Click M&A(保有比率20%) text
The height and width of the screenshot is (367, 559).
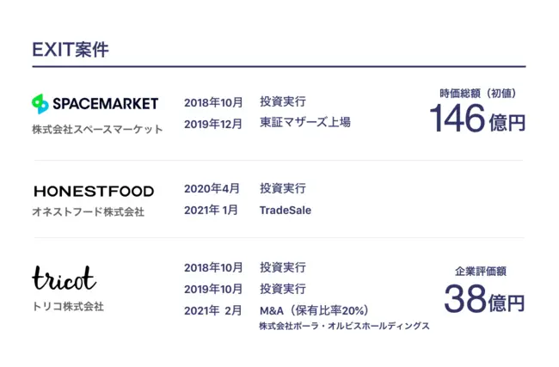click(314, 310)
